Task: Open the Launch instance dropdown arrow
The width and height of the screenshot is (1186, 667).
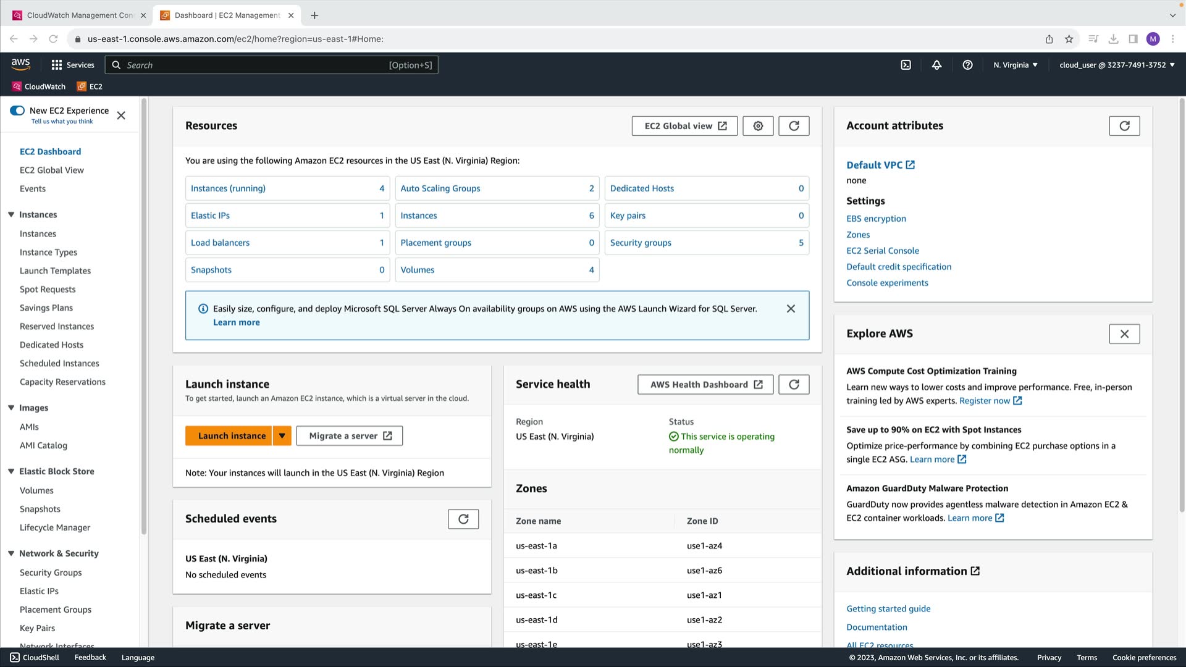Action: (x=282, y=435)
